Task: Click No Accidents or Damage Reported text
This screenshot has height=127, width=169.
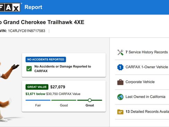Action: coord(63,69)
